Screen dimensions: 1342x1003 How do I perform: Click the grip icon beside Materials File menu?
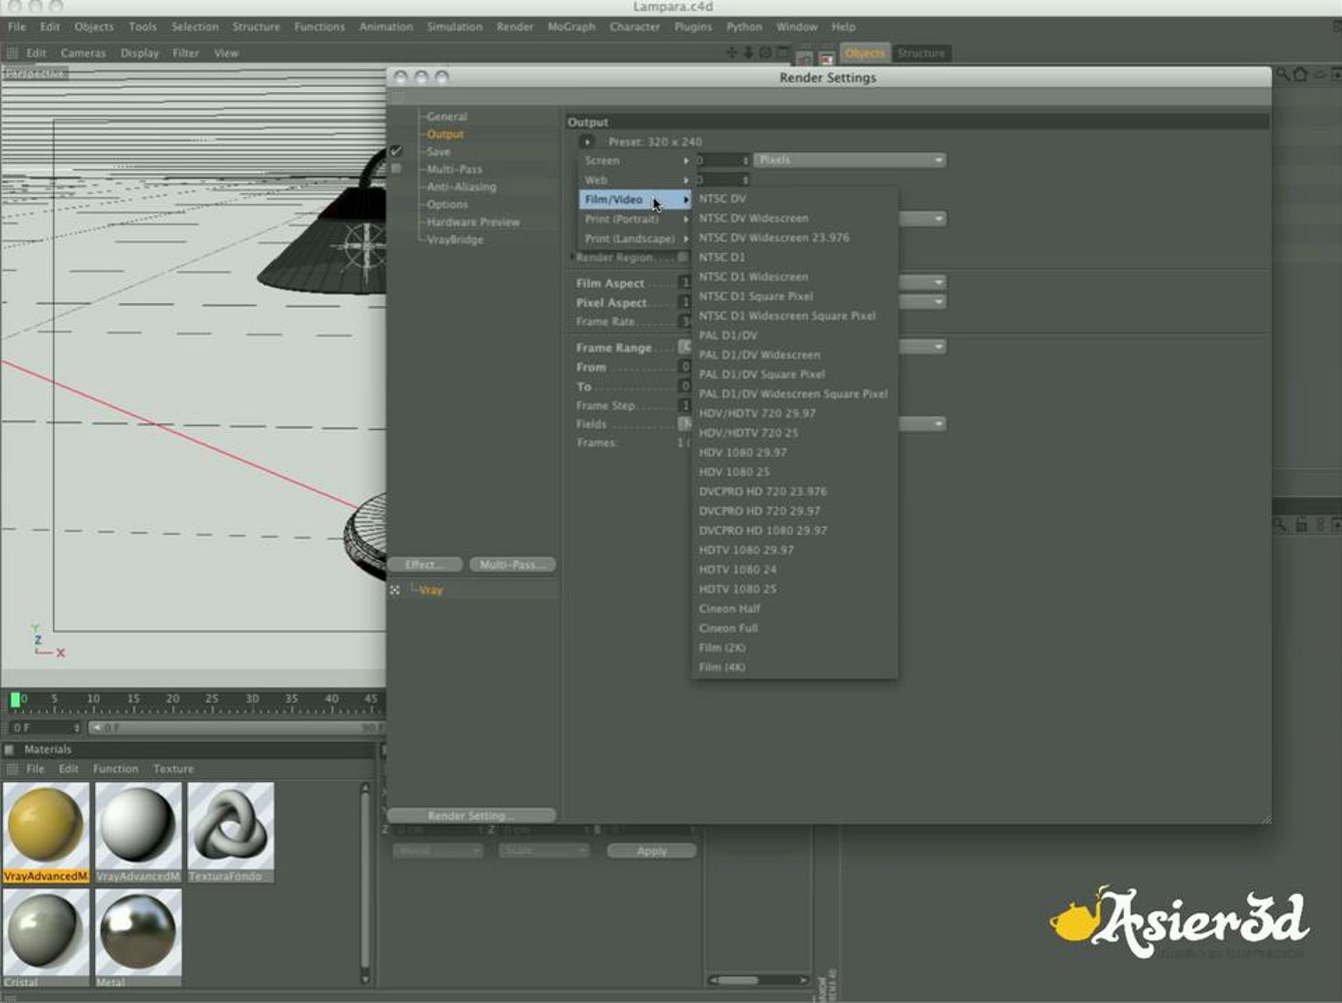12,769
